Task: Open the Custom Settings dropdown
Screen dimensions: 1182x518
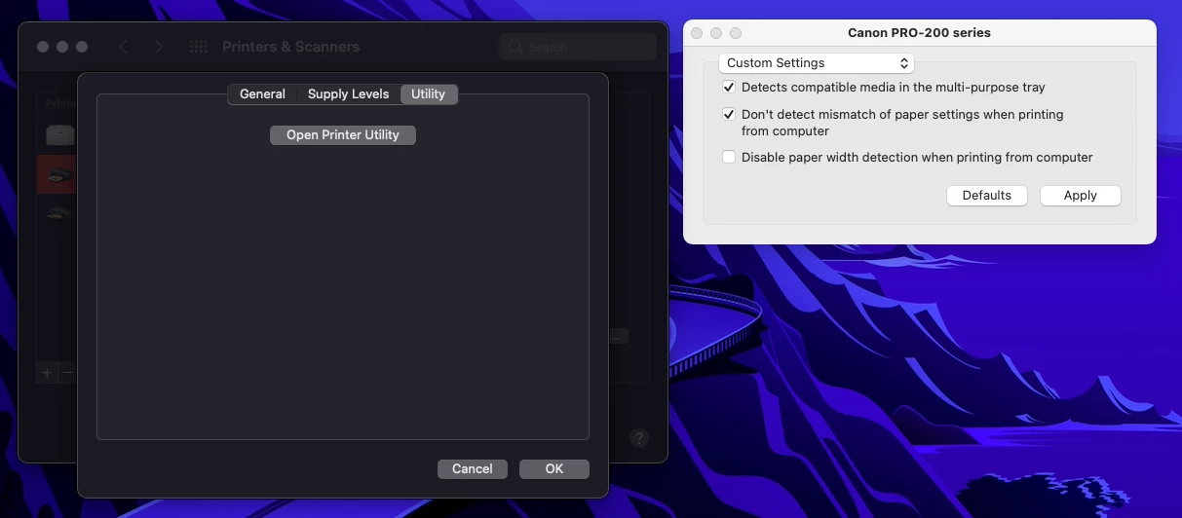Action: pyautogui.click(x=817, y=63)
